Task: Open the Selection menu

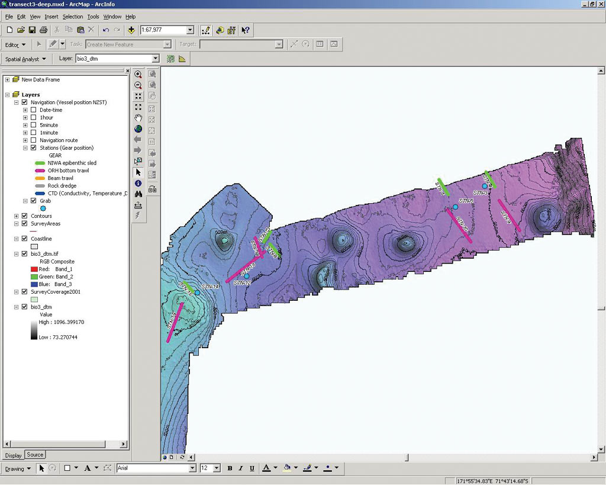Action: pyautogui.click(x=73, y=17)
